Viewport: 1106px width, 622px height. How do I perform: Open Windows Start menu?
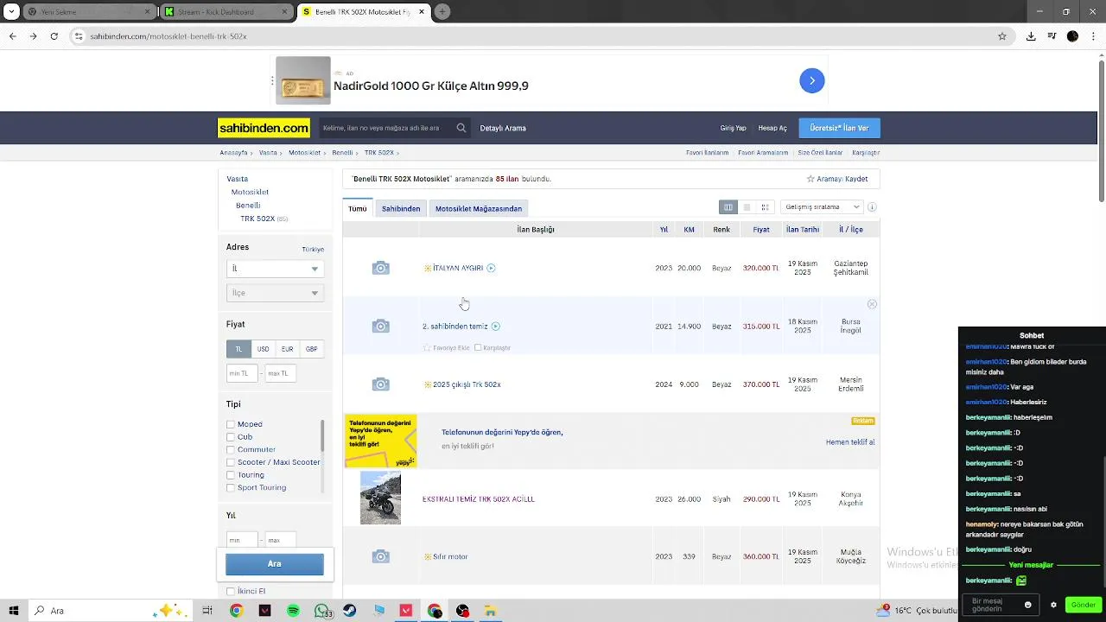point(13,611)
